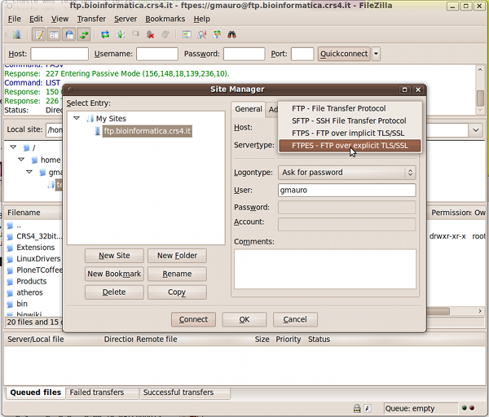Viewport: 489px width, 417px height.
Task: Click the Copy button
Action: [x=177, y=292]
